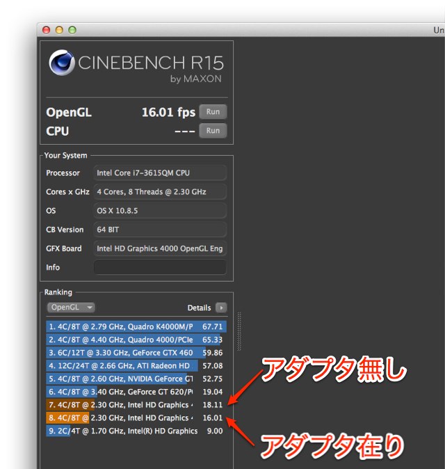Select ranking row 4 ATI Radeon HD

(x=136, y=366)
